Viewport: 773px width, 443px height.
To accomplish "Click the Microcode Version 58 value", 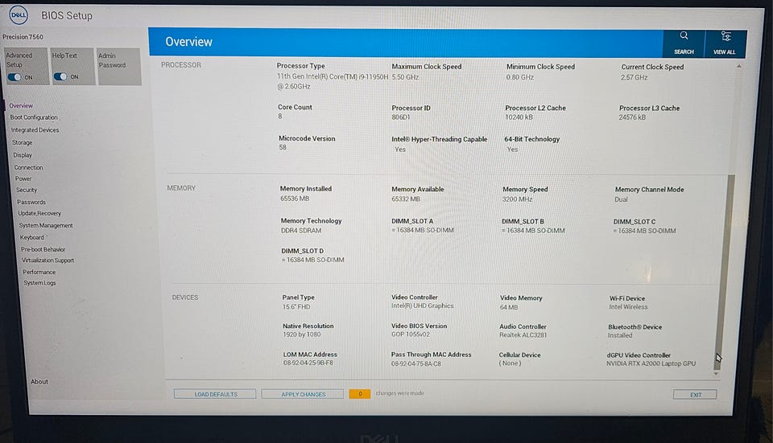I will [283, 147].
